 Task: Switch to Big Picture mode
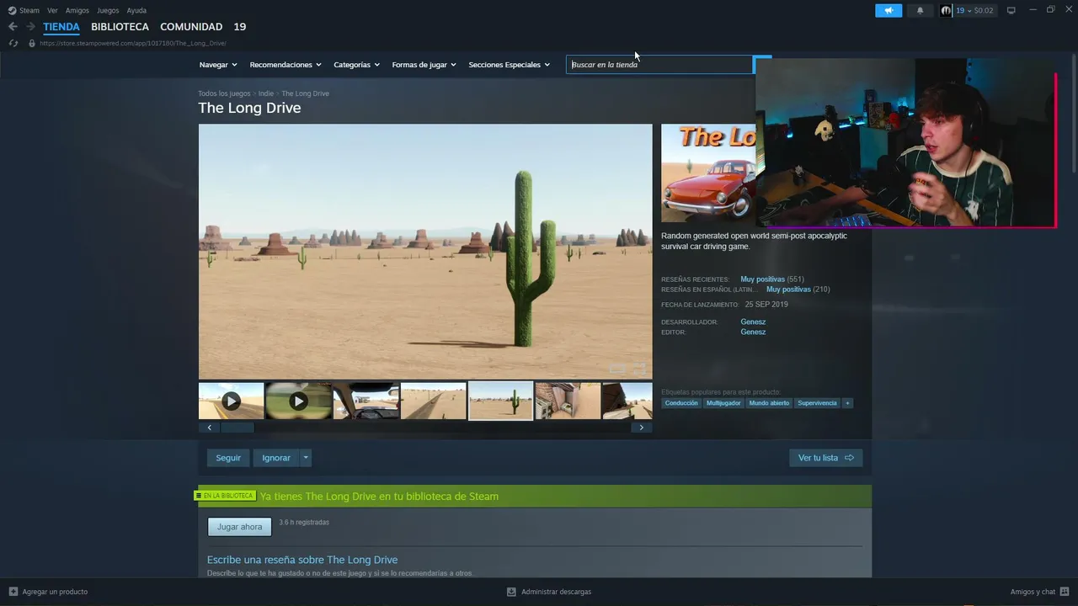click(1011, 10)
